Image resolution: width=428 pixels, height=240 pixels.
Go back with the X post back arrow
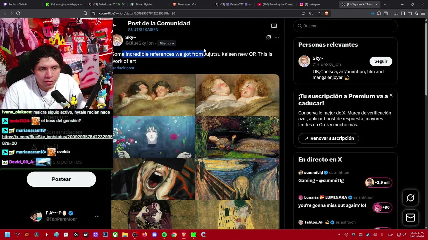tap(114, 26)
